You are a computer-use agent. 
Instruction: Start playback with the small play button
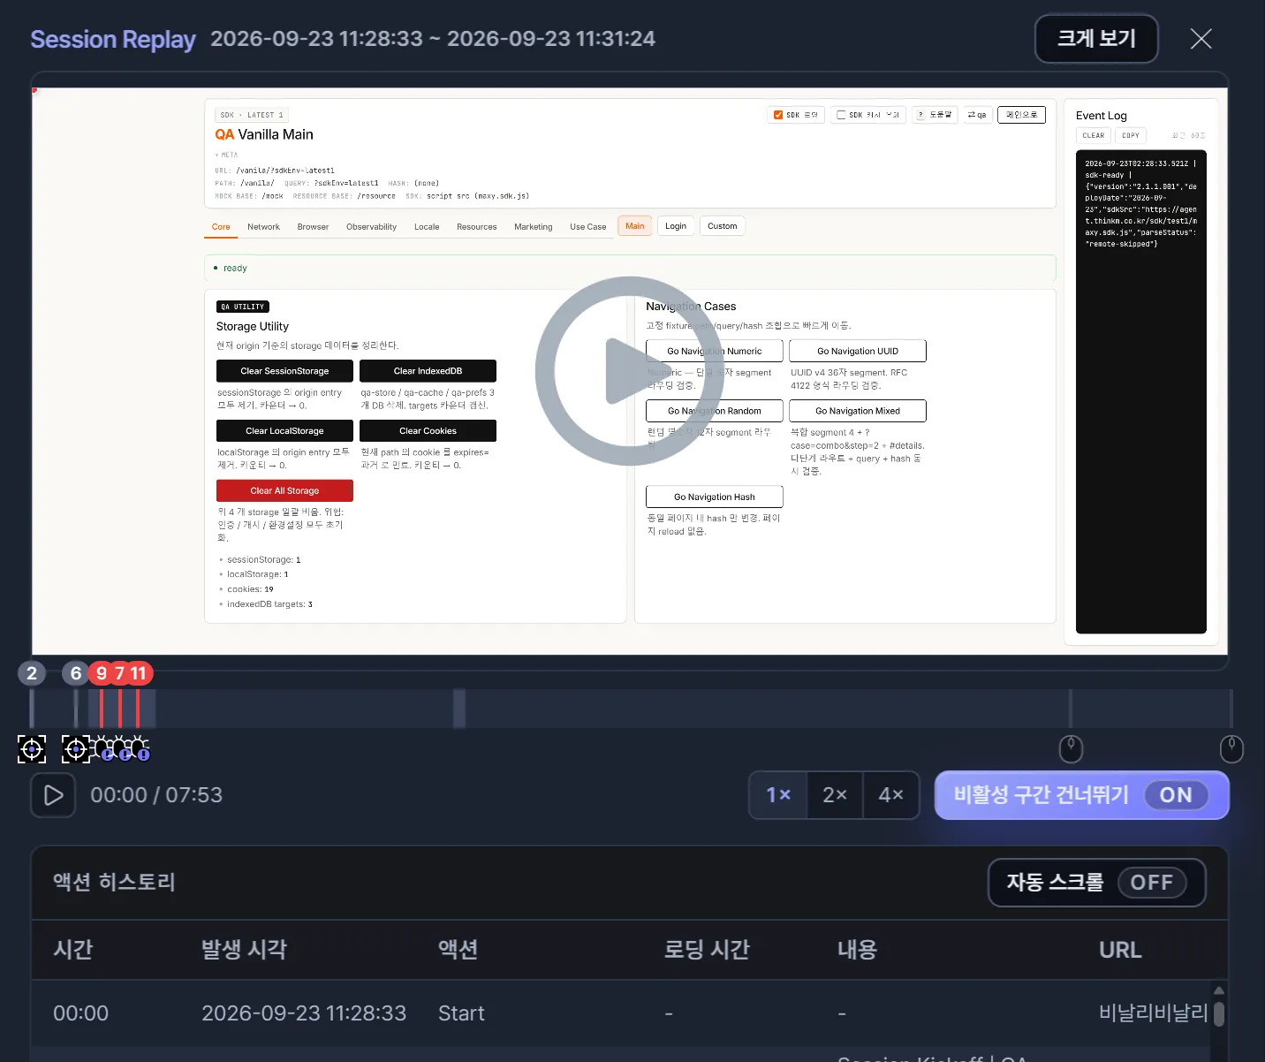tap(53, 795)
